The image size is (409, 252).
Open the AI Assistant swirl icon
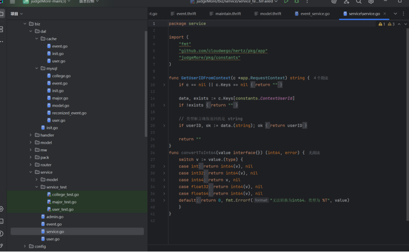click(x=334, y=1)
